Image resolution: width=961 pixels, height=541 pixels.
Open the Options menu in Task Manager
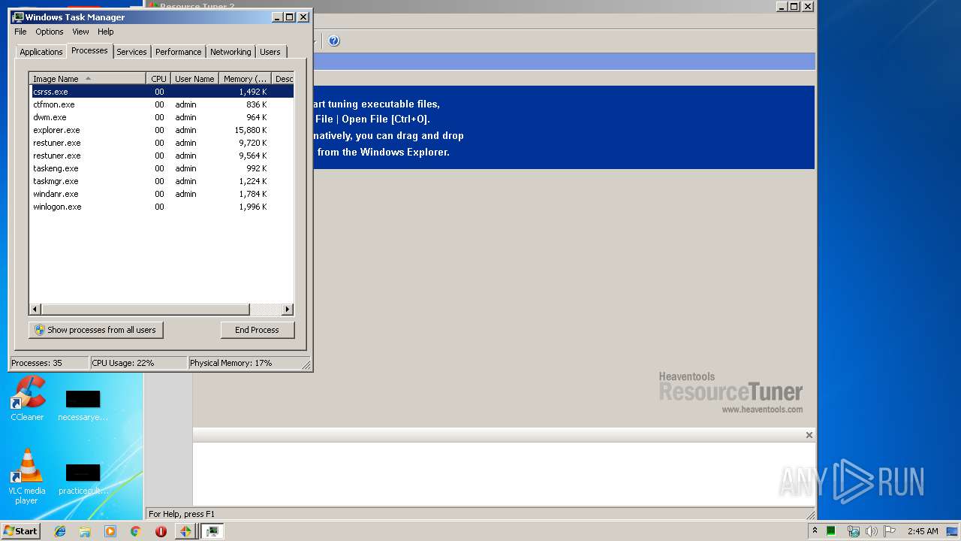click(50, 32)
